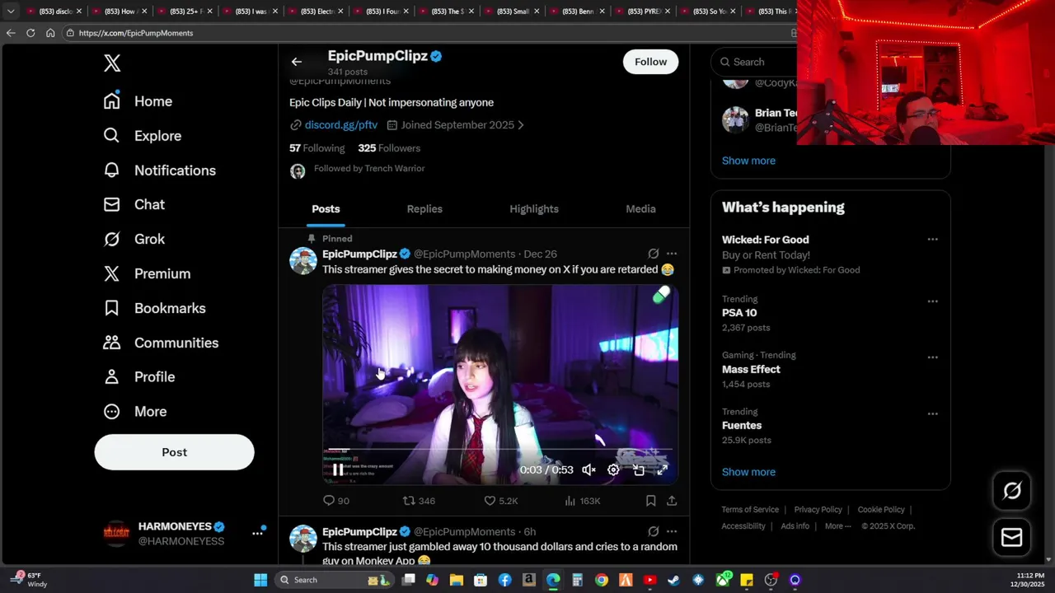View analytics showing 163K views
This screenshot has width=1055, height=593.
coord(582,501)
